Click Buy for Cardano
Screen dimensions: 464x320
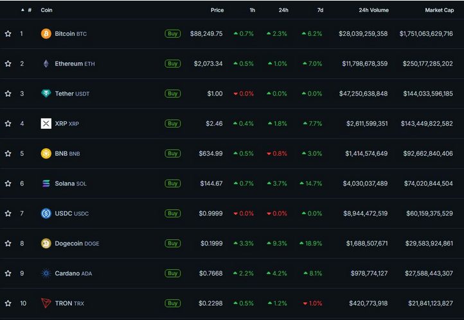172,273
